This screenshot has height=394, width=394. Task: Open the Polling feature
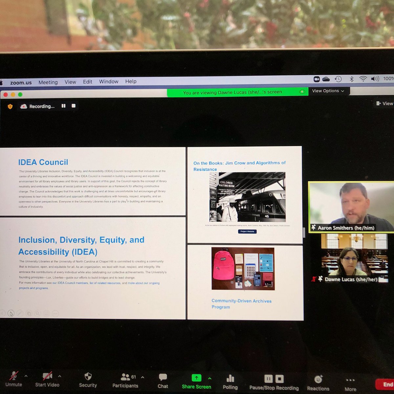click(x=230, y=382)
